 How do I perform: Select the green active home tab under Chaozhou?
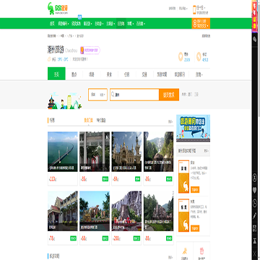(56, 74)
